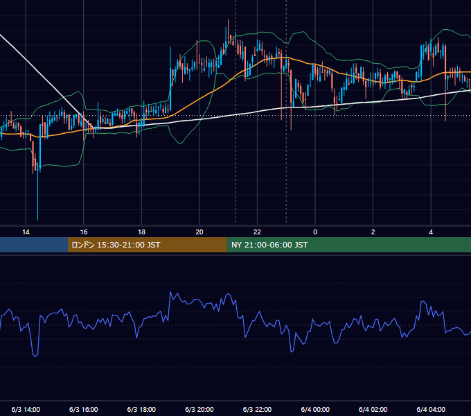
Task: Click the 6/4 02:00 time label
Action: click(x=373, y=409)
